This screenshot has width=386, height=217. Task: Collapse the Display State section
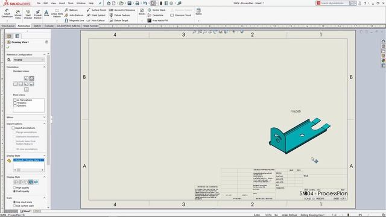click(x=44, y=156)
